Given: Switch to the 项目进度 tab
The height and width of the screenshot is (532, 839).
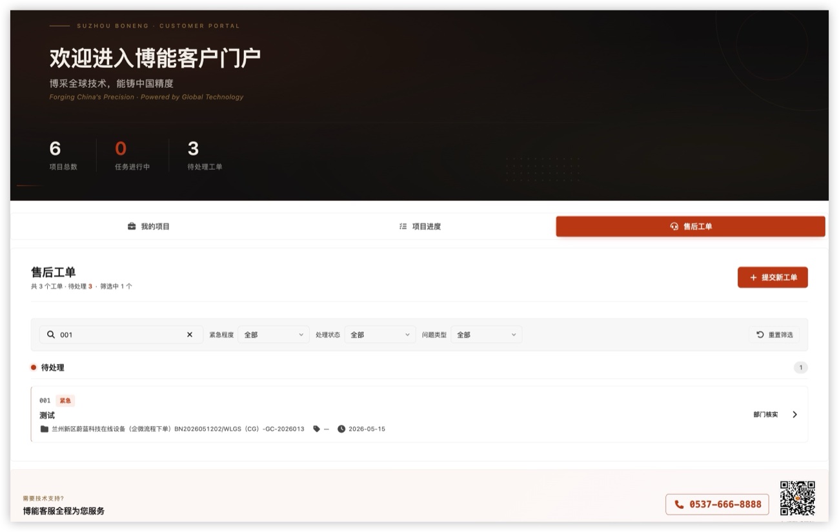Looking at the screenshot, I should point(419,227).
